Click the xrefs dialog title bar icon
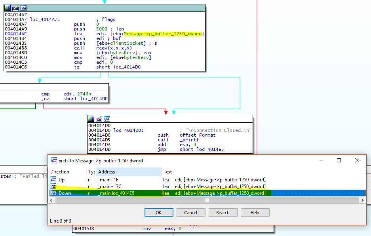This screenshot has height=236, width=371. tap(53, 161)
